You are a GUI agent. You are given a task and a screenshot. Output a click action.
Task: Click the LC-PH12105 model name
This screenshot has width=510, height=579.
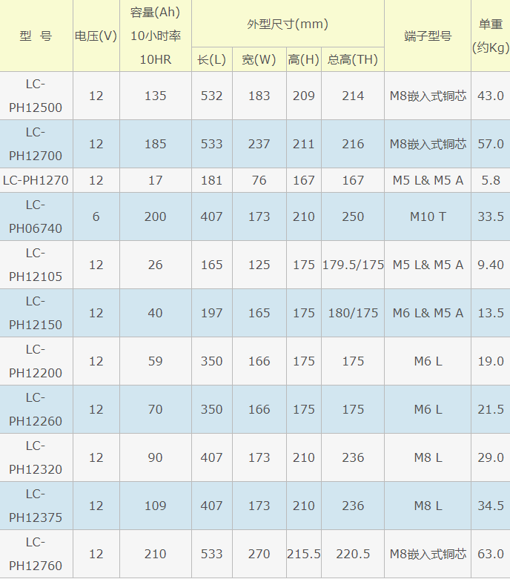point(36,265)
